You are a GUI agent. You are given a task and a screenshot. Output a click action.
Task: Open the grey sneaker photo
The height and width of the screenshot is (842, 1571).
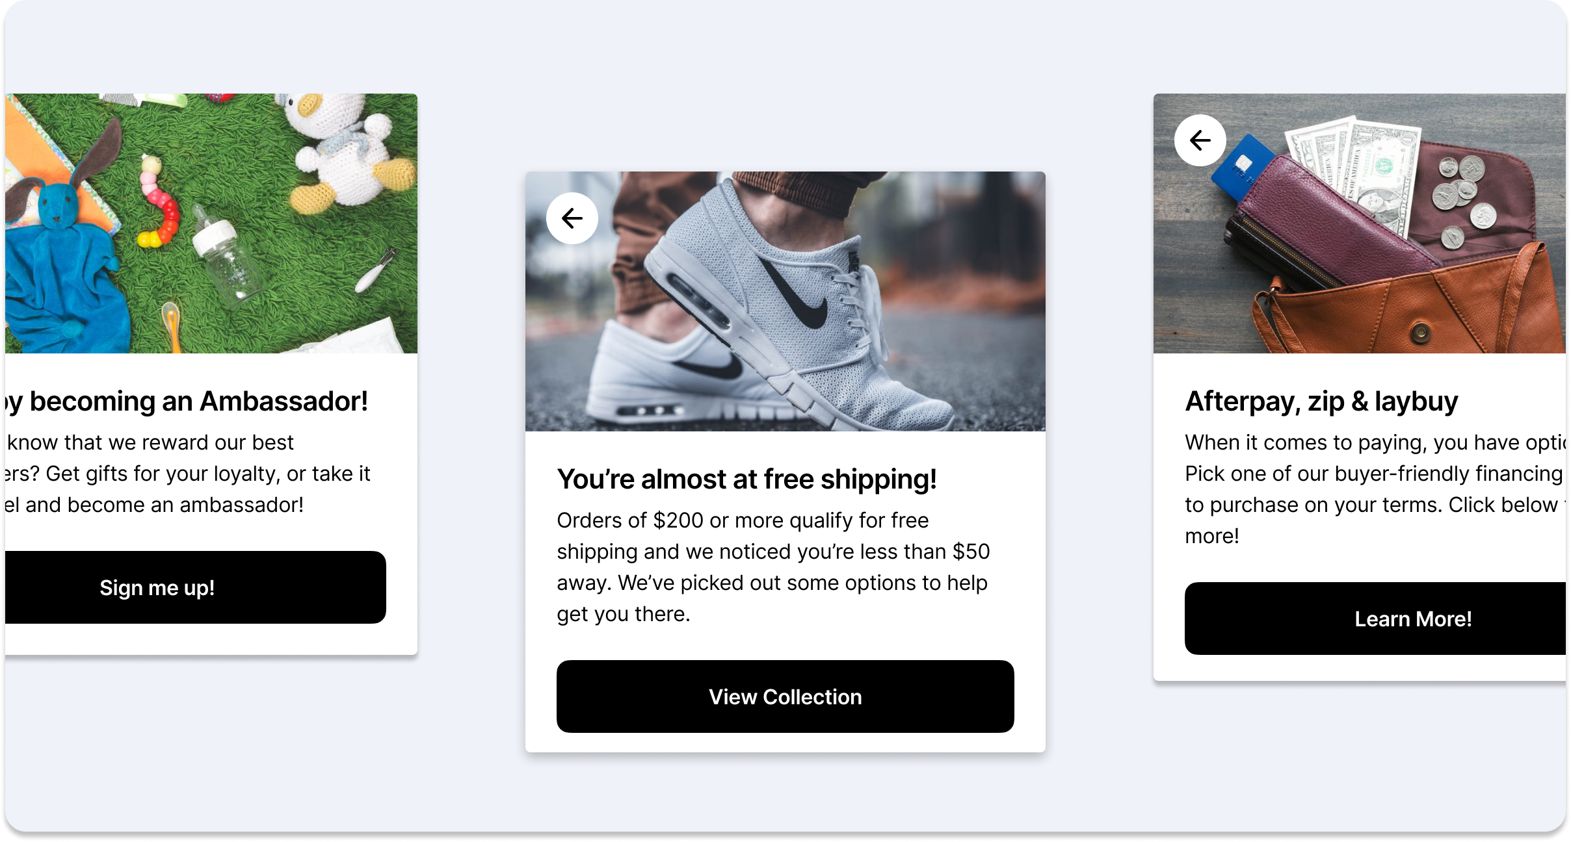point(785,301)
